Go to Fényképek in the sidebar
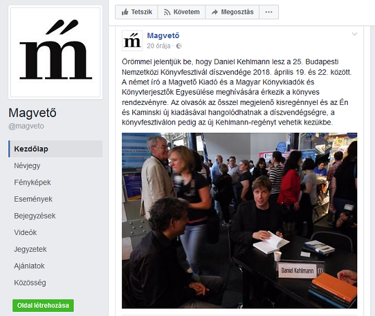Screen dimensions: 375x316 (32, 183)
